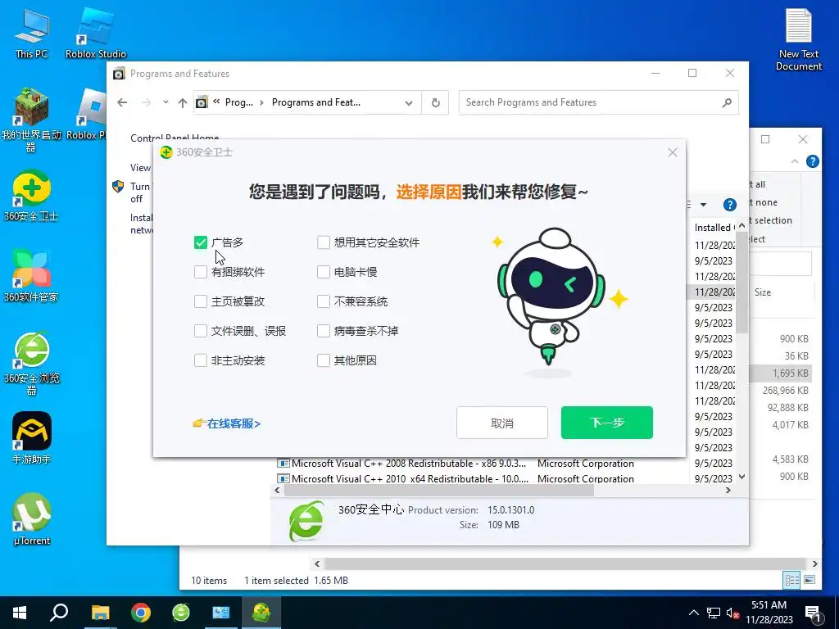
Task: Switch to 360安全卫士 taskbar item
Action: (x=261, y=613)
